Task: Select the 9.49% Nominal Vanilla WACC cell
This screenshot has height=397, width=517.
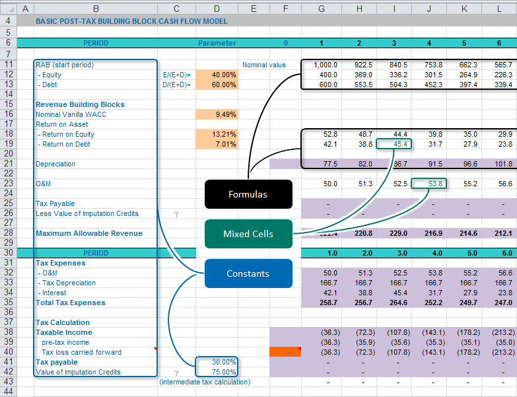Action: click(x=217, y=114)
